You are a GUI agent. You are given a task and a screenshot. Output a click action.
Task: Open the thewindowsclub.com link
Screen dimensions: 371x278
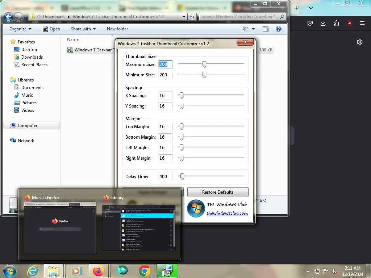(x=227, y=213)
